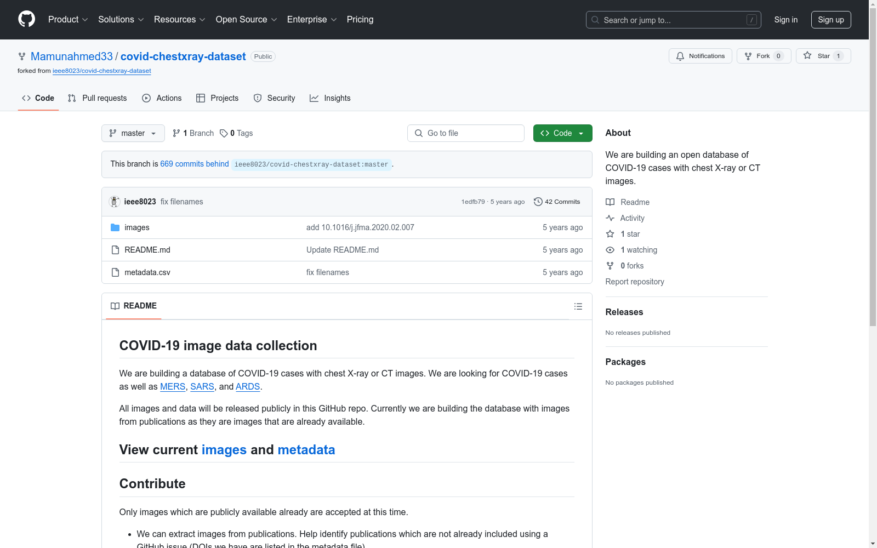Image resolution: width=877 pixels, height=548 pixels.
Task: Open the Mamunahmed33 user profile link
Action: [x=72, y=56]
